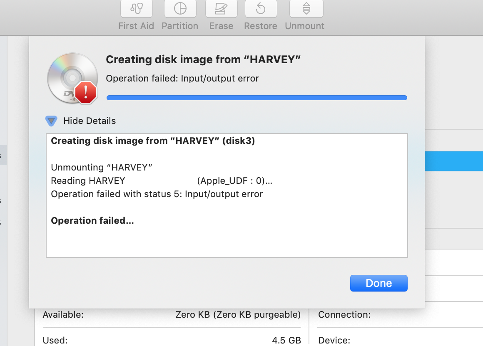Click the Hide Details label text
483x346 pixels.
[x=90, y=121]
